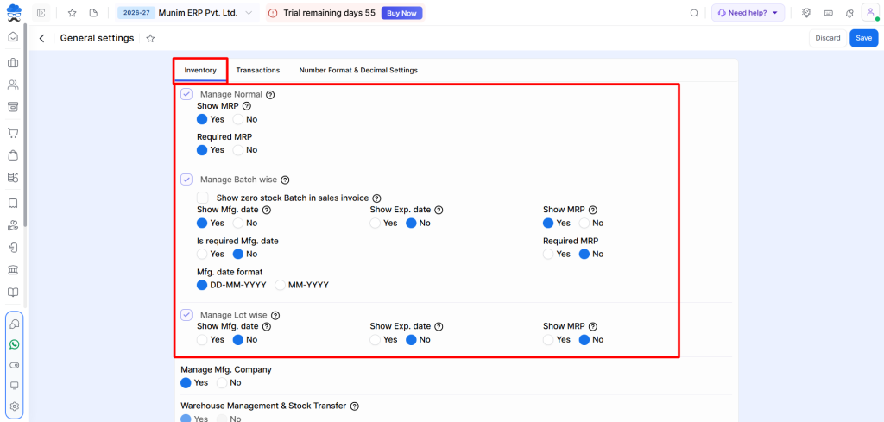
Task: Click the Trial remaining days 55 text
Action: click(329, 13)
